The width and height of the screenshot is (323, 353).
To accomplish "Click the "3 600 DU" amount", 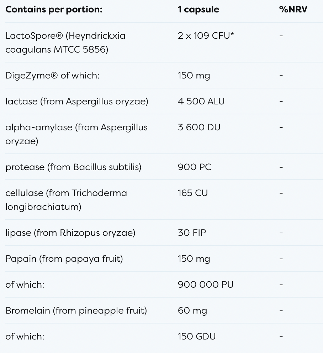I will point(199,127).
